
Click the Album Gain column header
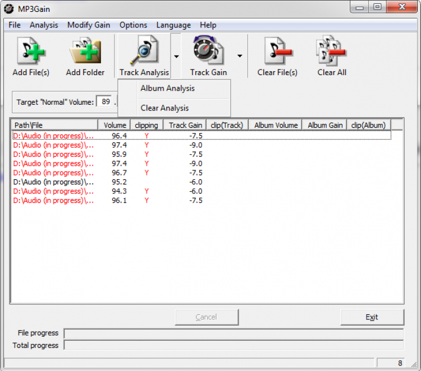324,125
